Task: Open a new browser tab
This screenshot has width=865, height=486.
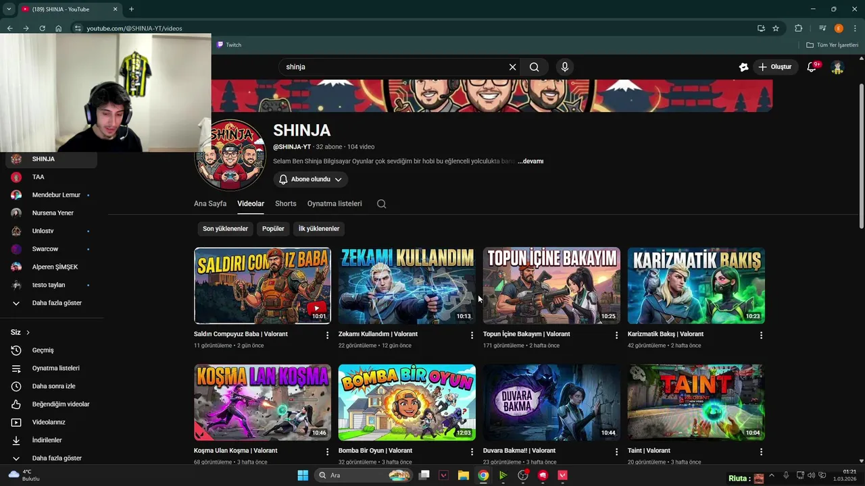Action: 131,9
